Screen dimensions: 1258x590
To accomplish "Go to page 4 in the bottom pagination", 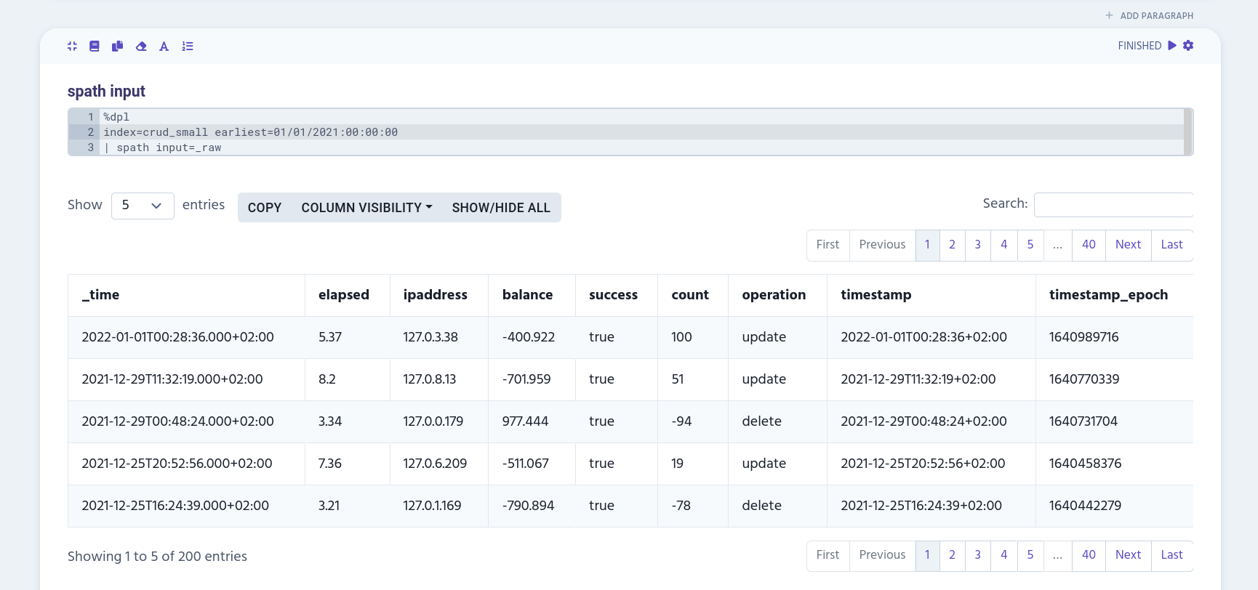I will (1004, 555).
